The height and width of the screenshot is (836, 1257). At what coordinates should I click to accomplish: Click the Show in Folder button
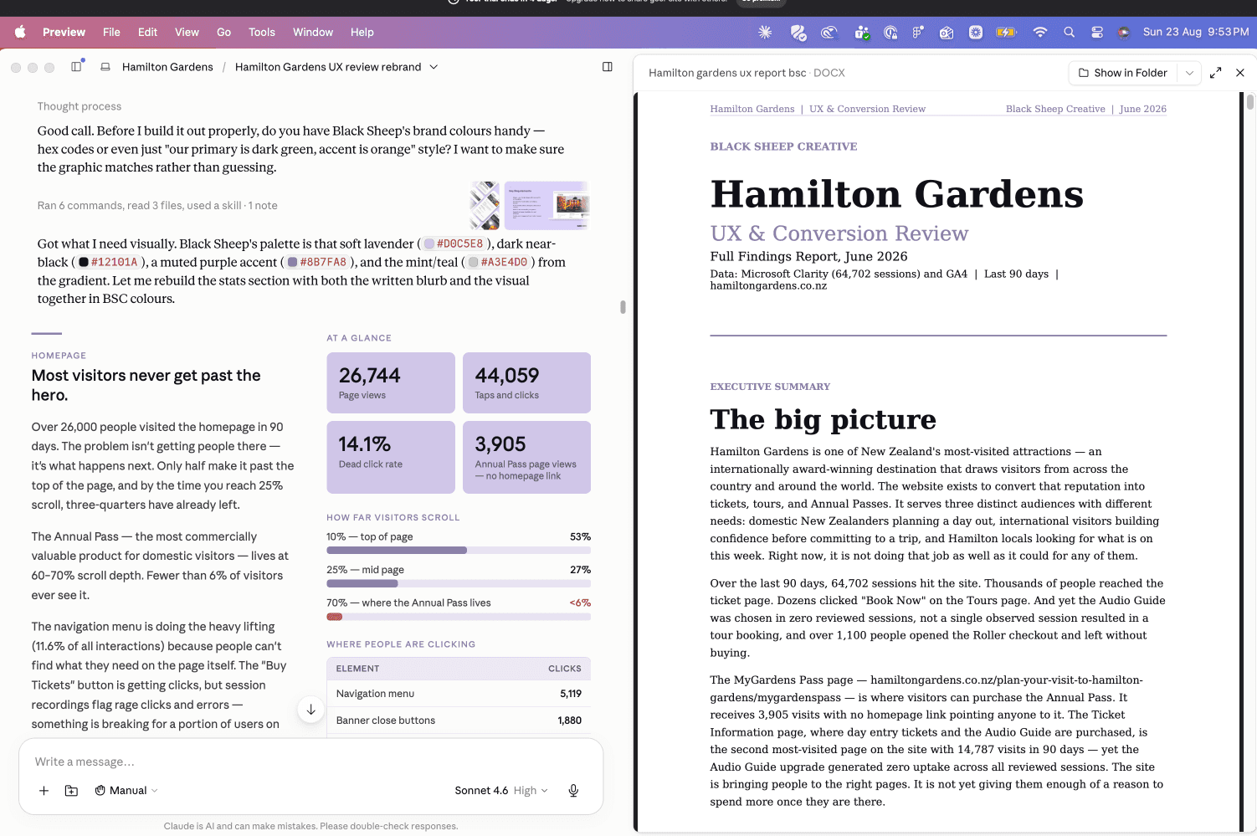pyautogui.click(x=1123, y=73)
